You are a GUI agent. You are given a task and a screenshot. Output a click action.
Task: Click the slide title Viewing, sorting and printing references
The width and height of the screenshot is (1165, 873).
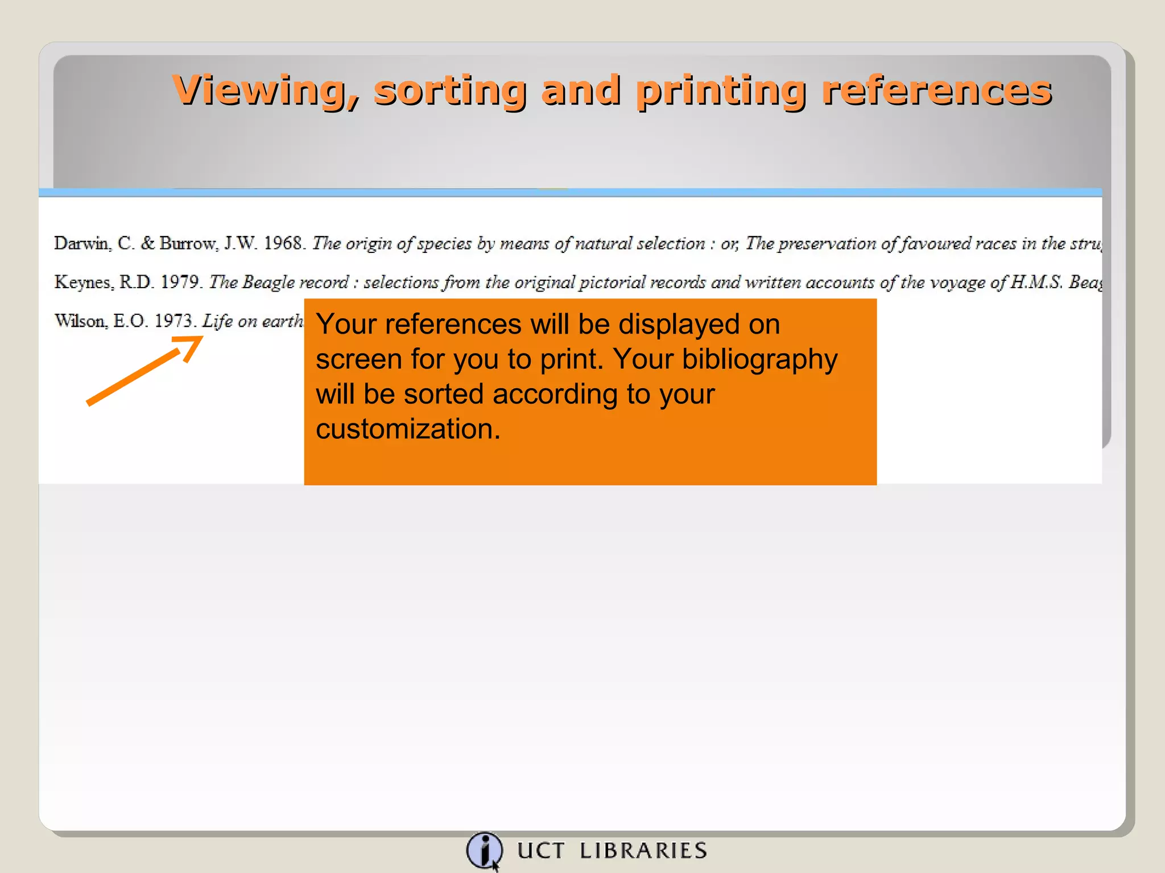612,90
